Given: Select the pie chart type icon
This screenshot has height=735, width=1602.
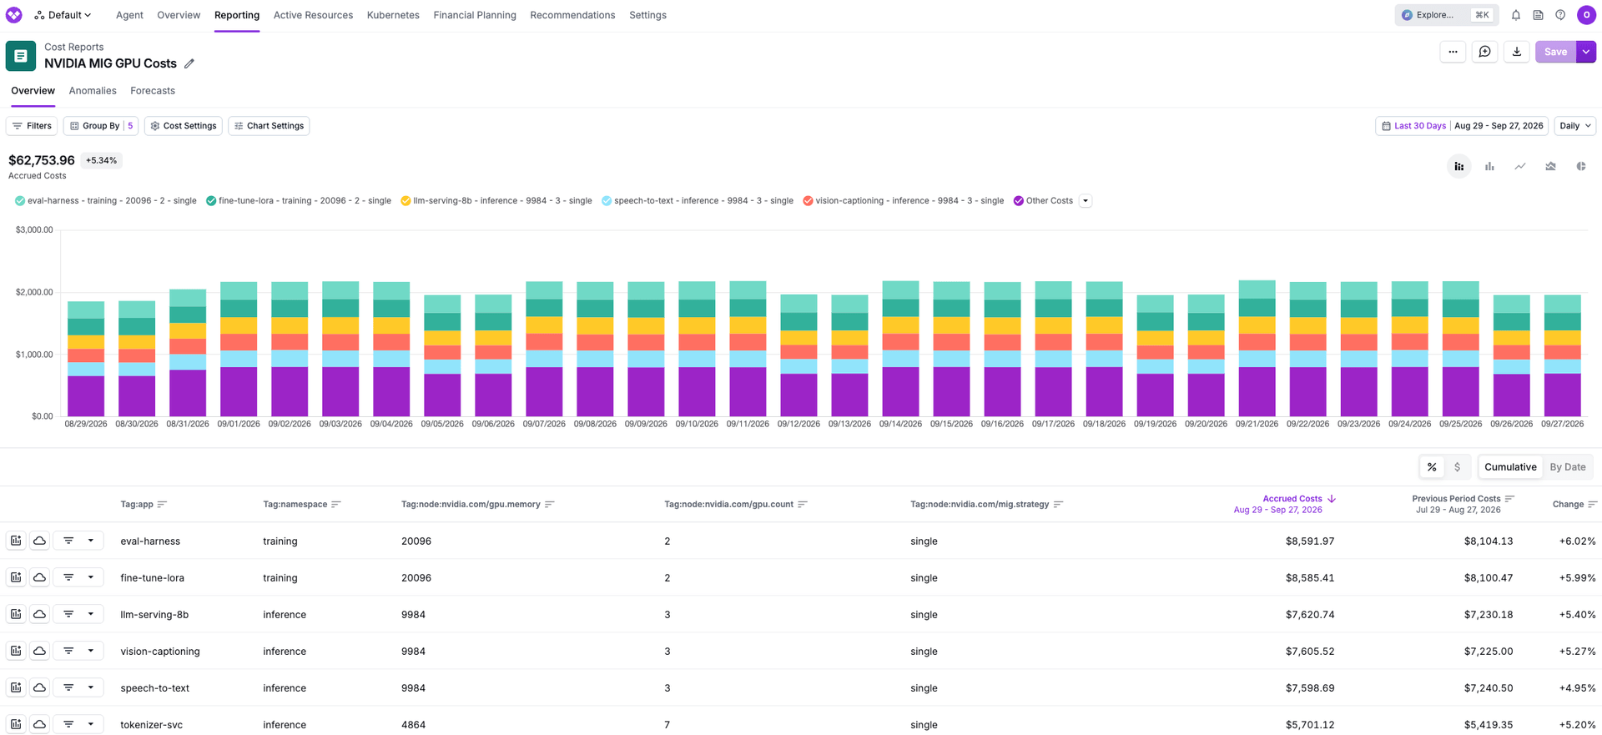Looking at the screenshot, I should tap(1581, 167).
